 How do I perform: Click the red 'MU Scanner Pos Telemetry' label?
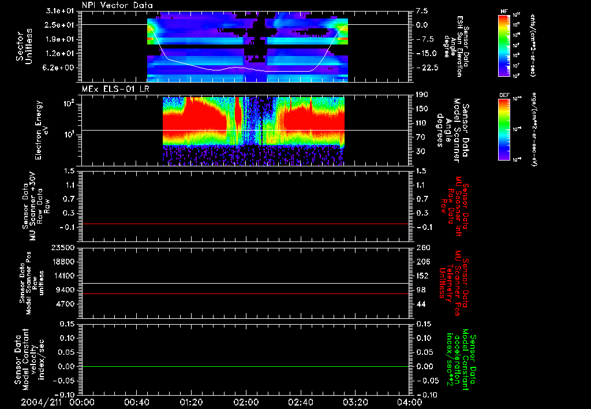(x=454, y=283)
